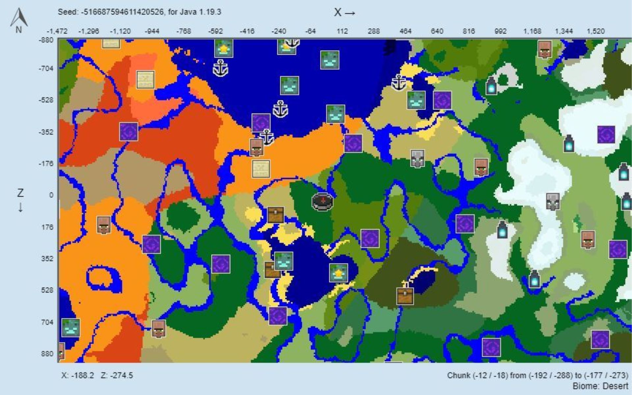632x395 pixels.
Task: Click the village icon at the ocean's southern shore
Action: [x=256, y=147]
